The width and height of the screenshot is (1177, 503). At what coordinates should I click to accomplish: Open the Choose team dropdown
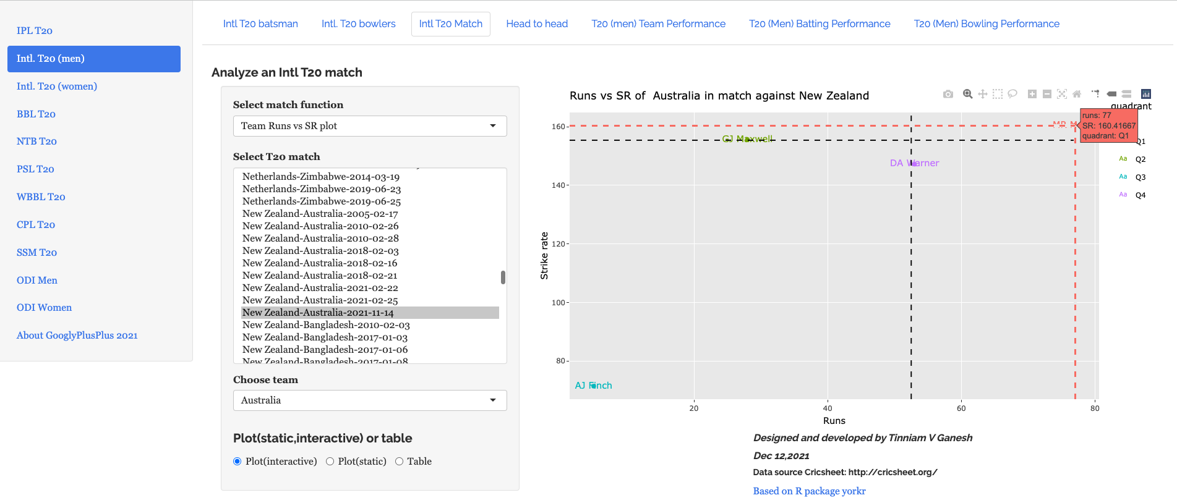click(370, 400)
